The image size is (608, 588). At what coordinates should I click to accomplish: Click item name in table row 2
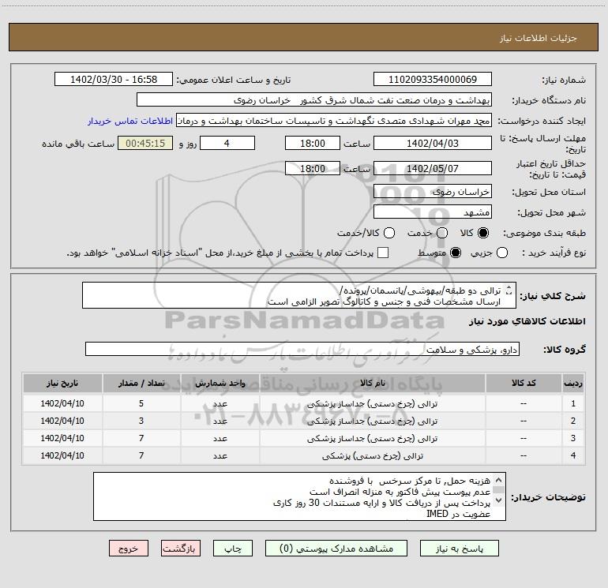coord(372,421)
